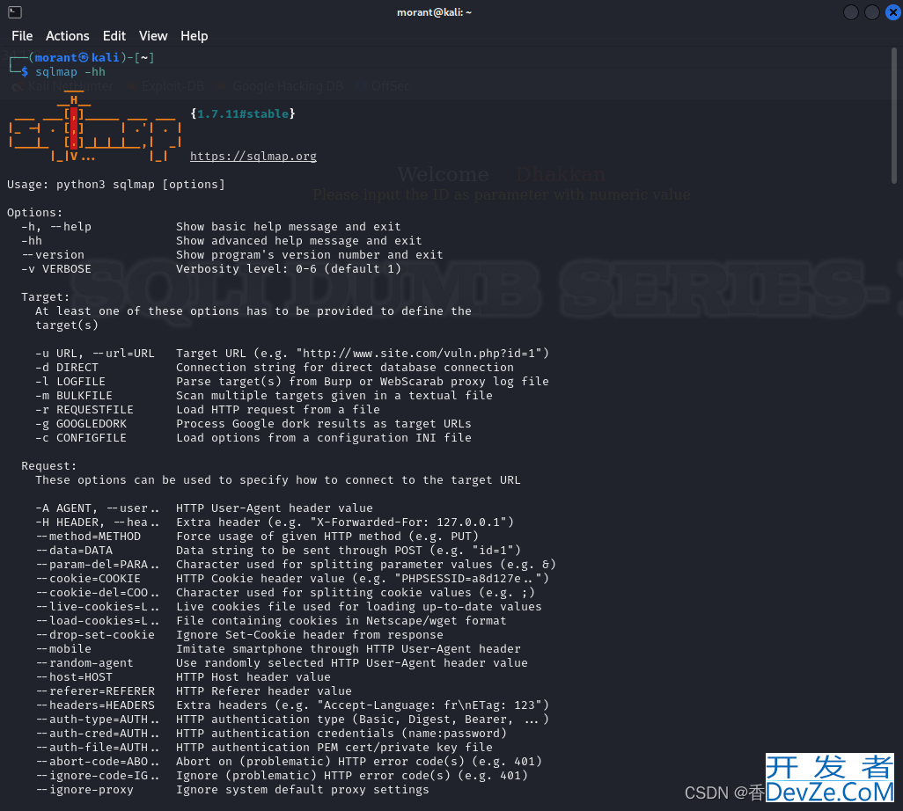Viewport: 903px width, 811px height.
Task: Click the minimize window button
Action: (850, 12)
